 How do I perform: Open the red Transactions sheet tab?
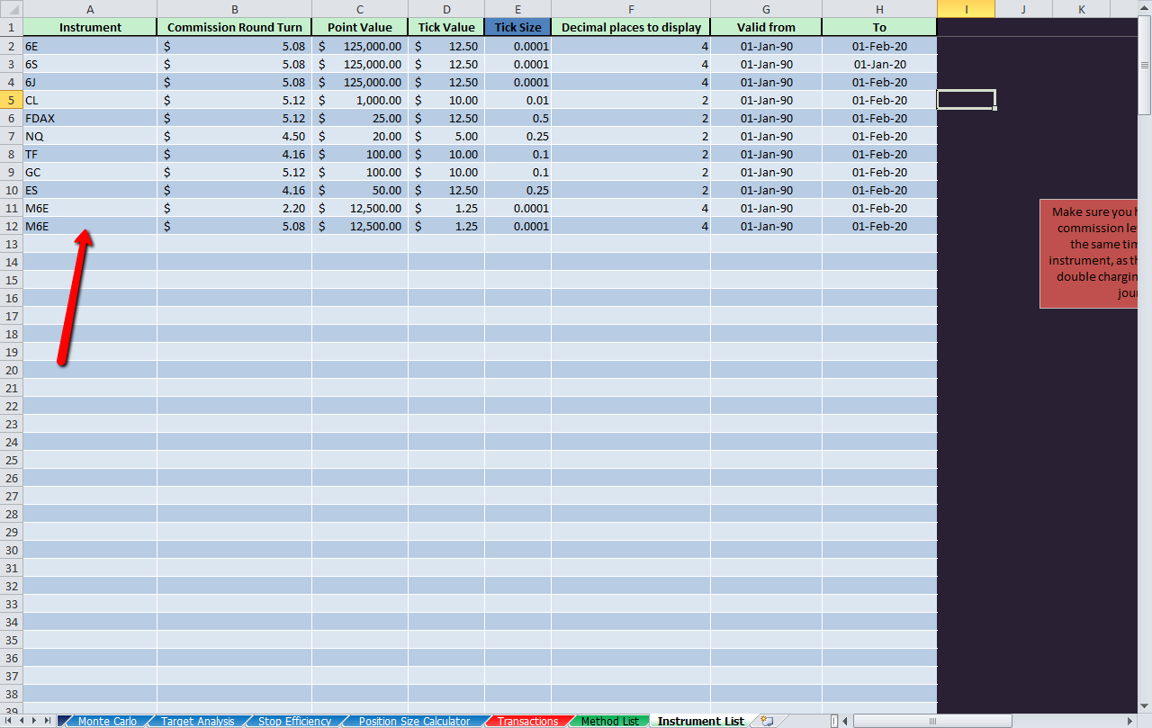pyautogui.click(x=527, y=721)
